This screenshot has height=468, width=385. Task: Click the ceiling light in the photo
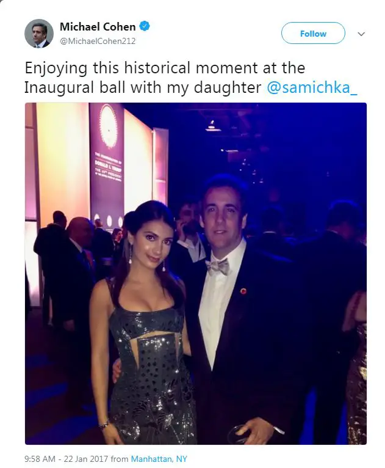[212, 126]
